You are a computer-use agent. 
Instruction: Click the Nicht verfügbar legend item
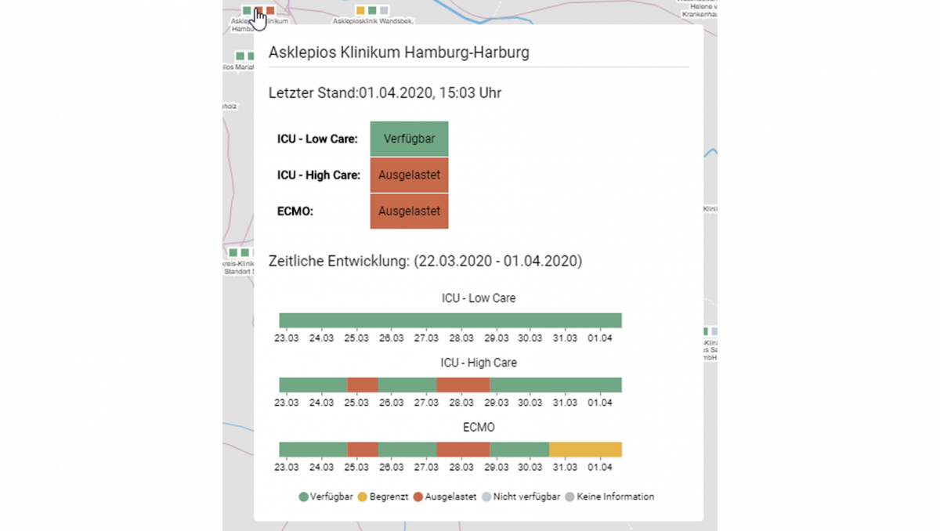[520, 497]
